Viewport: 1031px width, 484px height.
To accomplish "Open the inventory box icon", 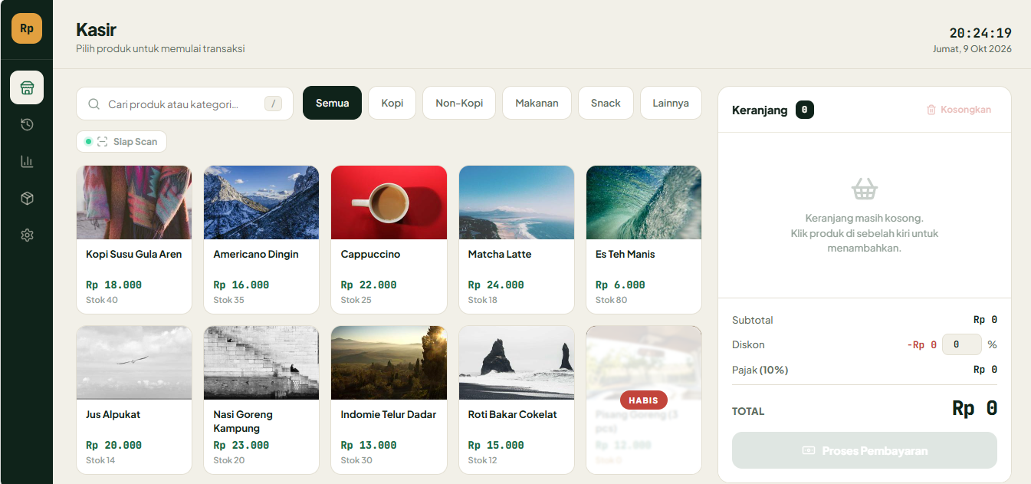I will [27, 199].
